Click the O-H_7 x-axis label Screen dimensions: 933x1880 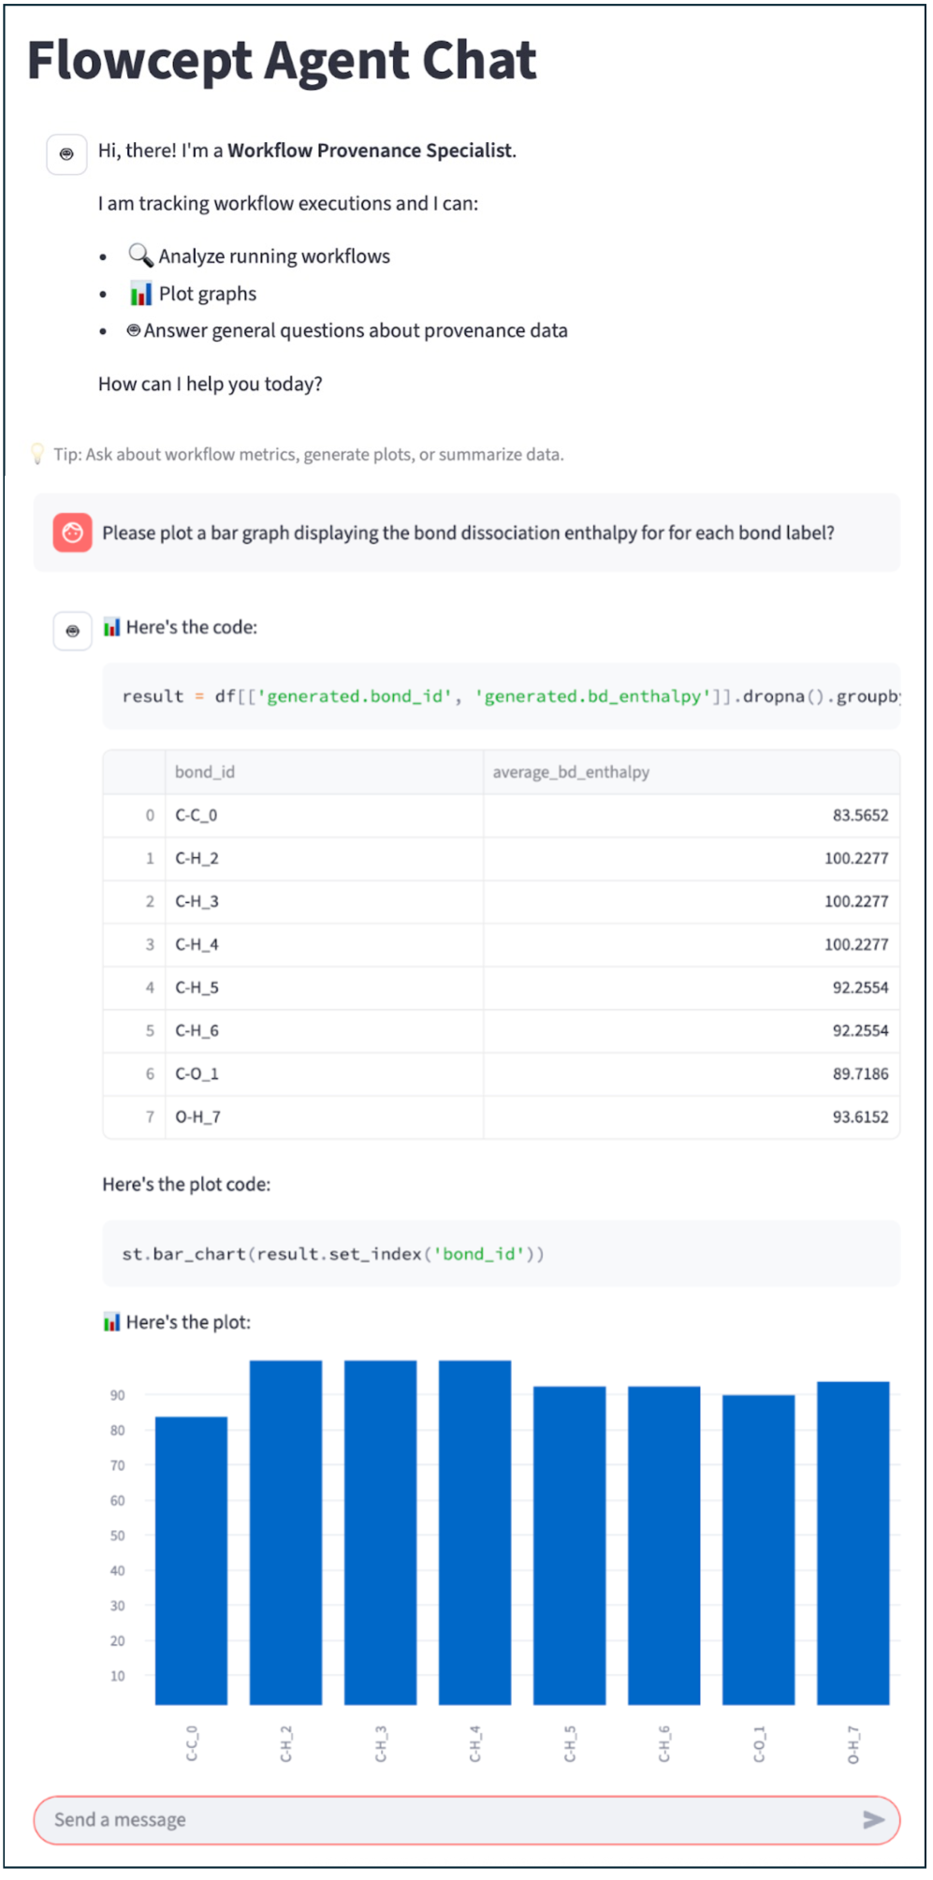(853, 1745)
